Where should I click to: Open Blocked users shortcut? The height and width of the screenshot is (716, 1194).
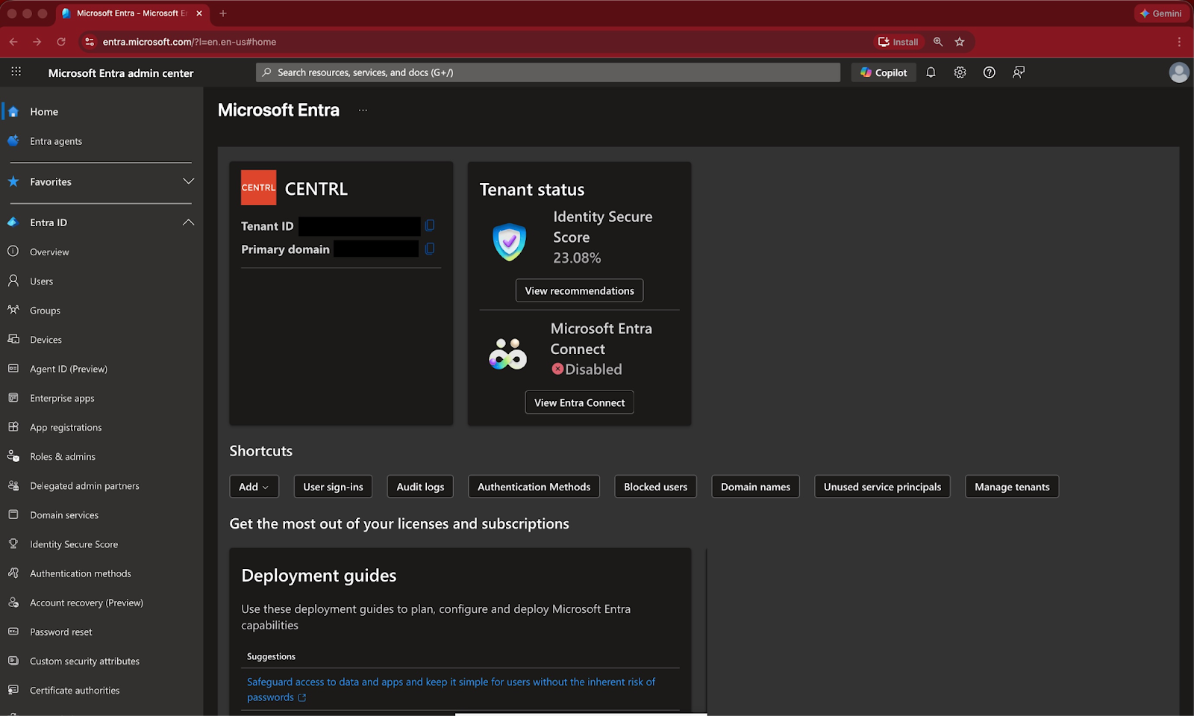pyautogui.click(x=655, y=487)
